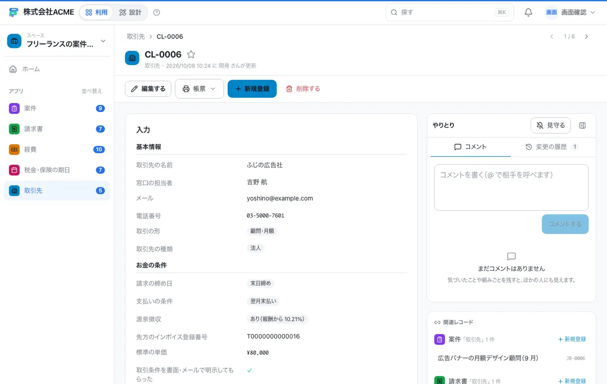Click the blue 新規登録 button

(252, 89)
